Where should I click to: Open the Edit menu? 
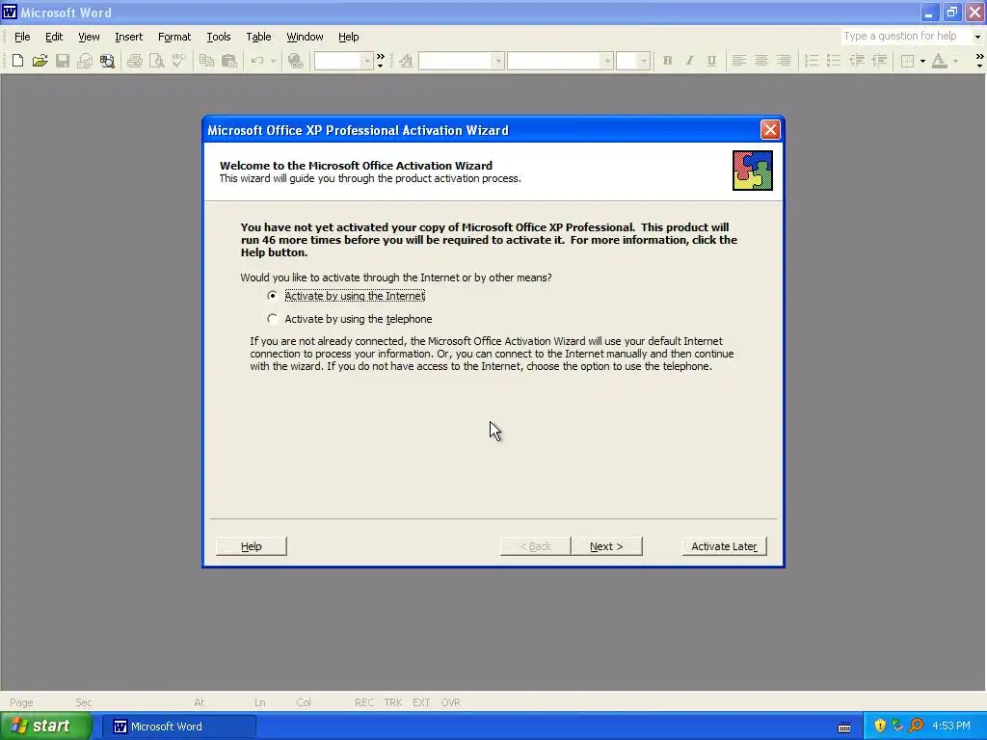coord(54,37)
